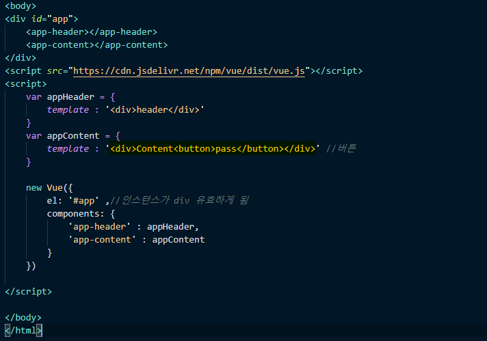Viewport: 487px width, 341px height.
Task: Click the closing }) of Vue instance
Action: click(x=31, y=266)
